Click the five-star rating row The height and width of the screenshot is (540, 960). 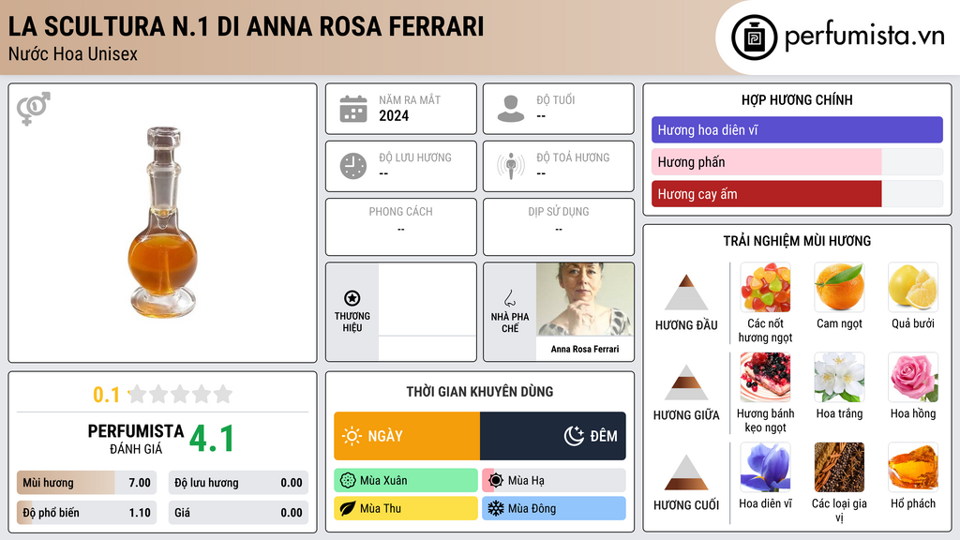point(180,395)
